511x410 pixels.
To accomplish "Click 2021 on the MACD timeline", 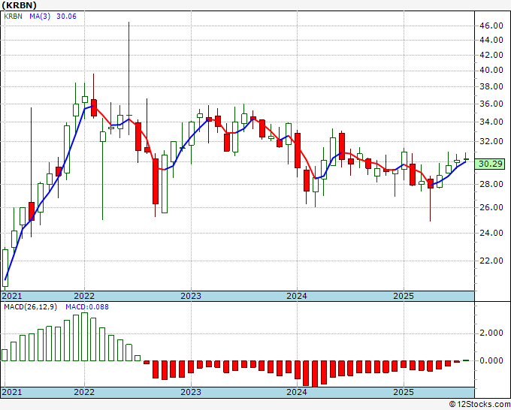I will click(12, 392).
